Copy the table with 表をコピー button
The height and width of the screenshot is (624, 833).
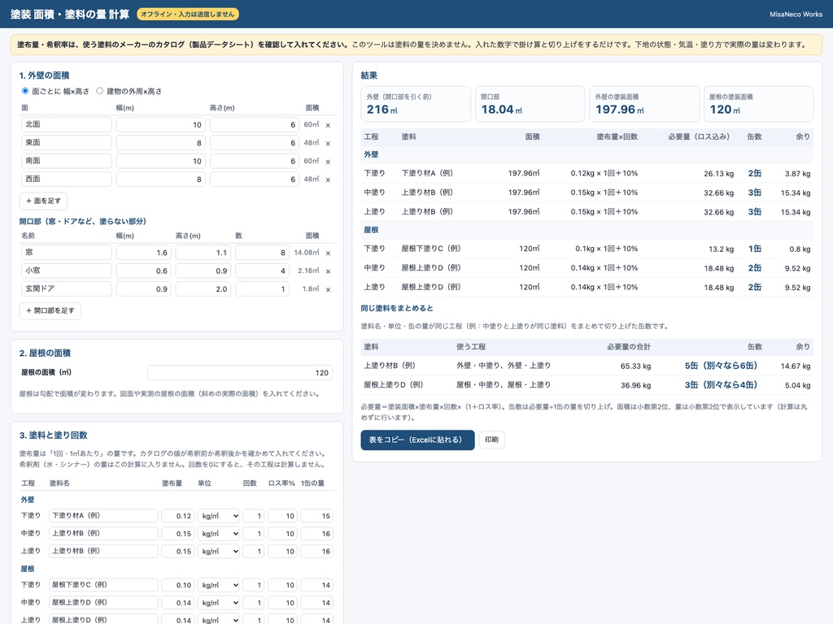[x=417, y=440]
